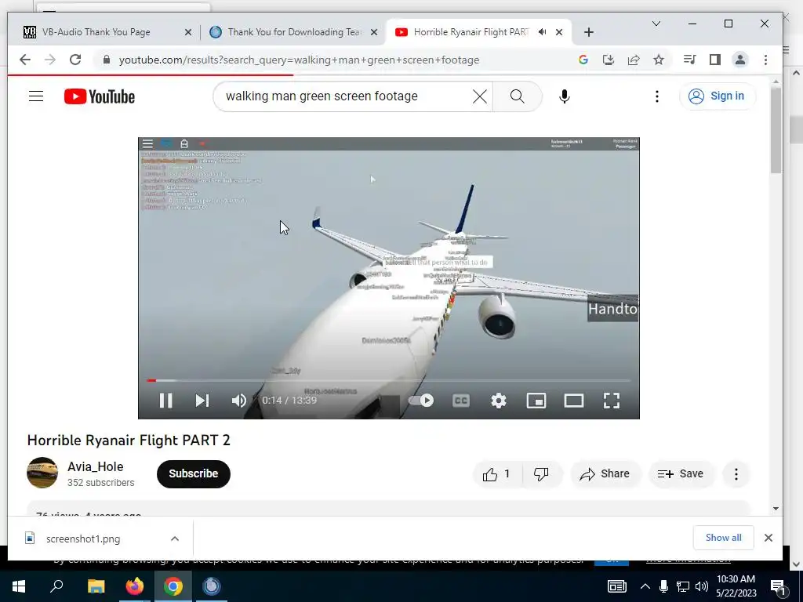
Task: Click the magnifier search button
Action: click(518, 96)
